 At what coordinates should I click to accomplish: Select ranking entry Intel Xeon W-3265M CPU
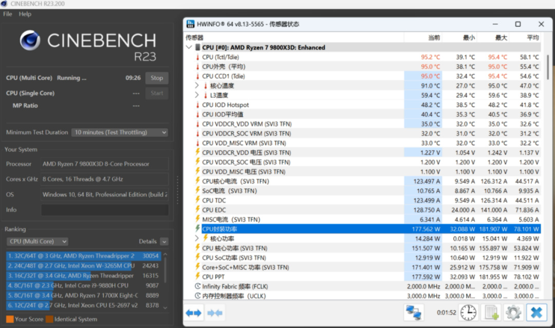[83, 266]
